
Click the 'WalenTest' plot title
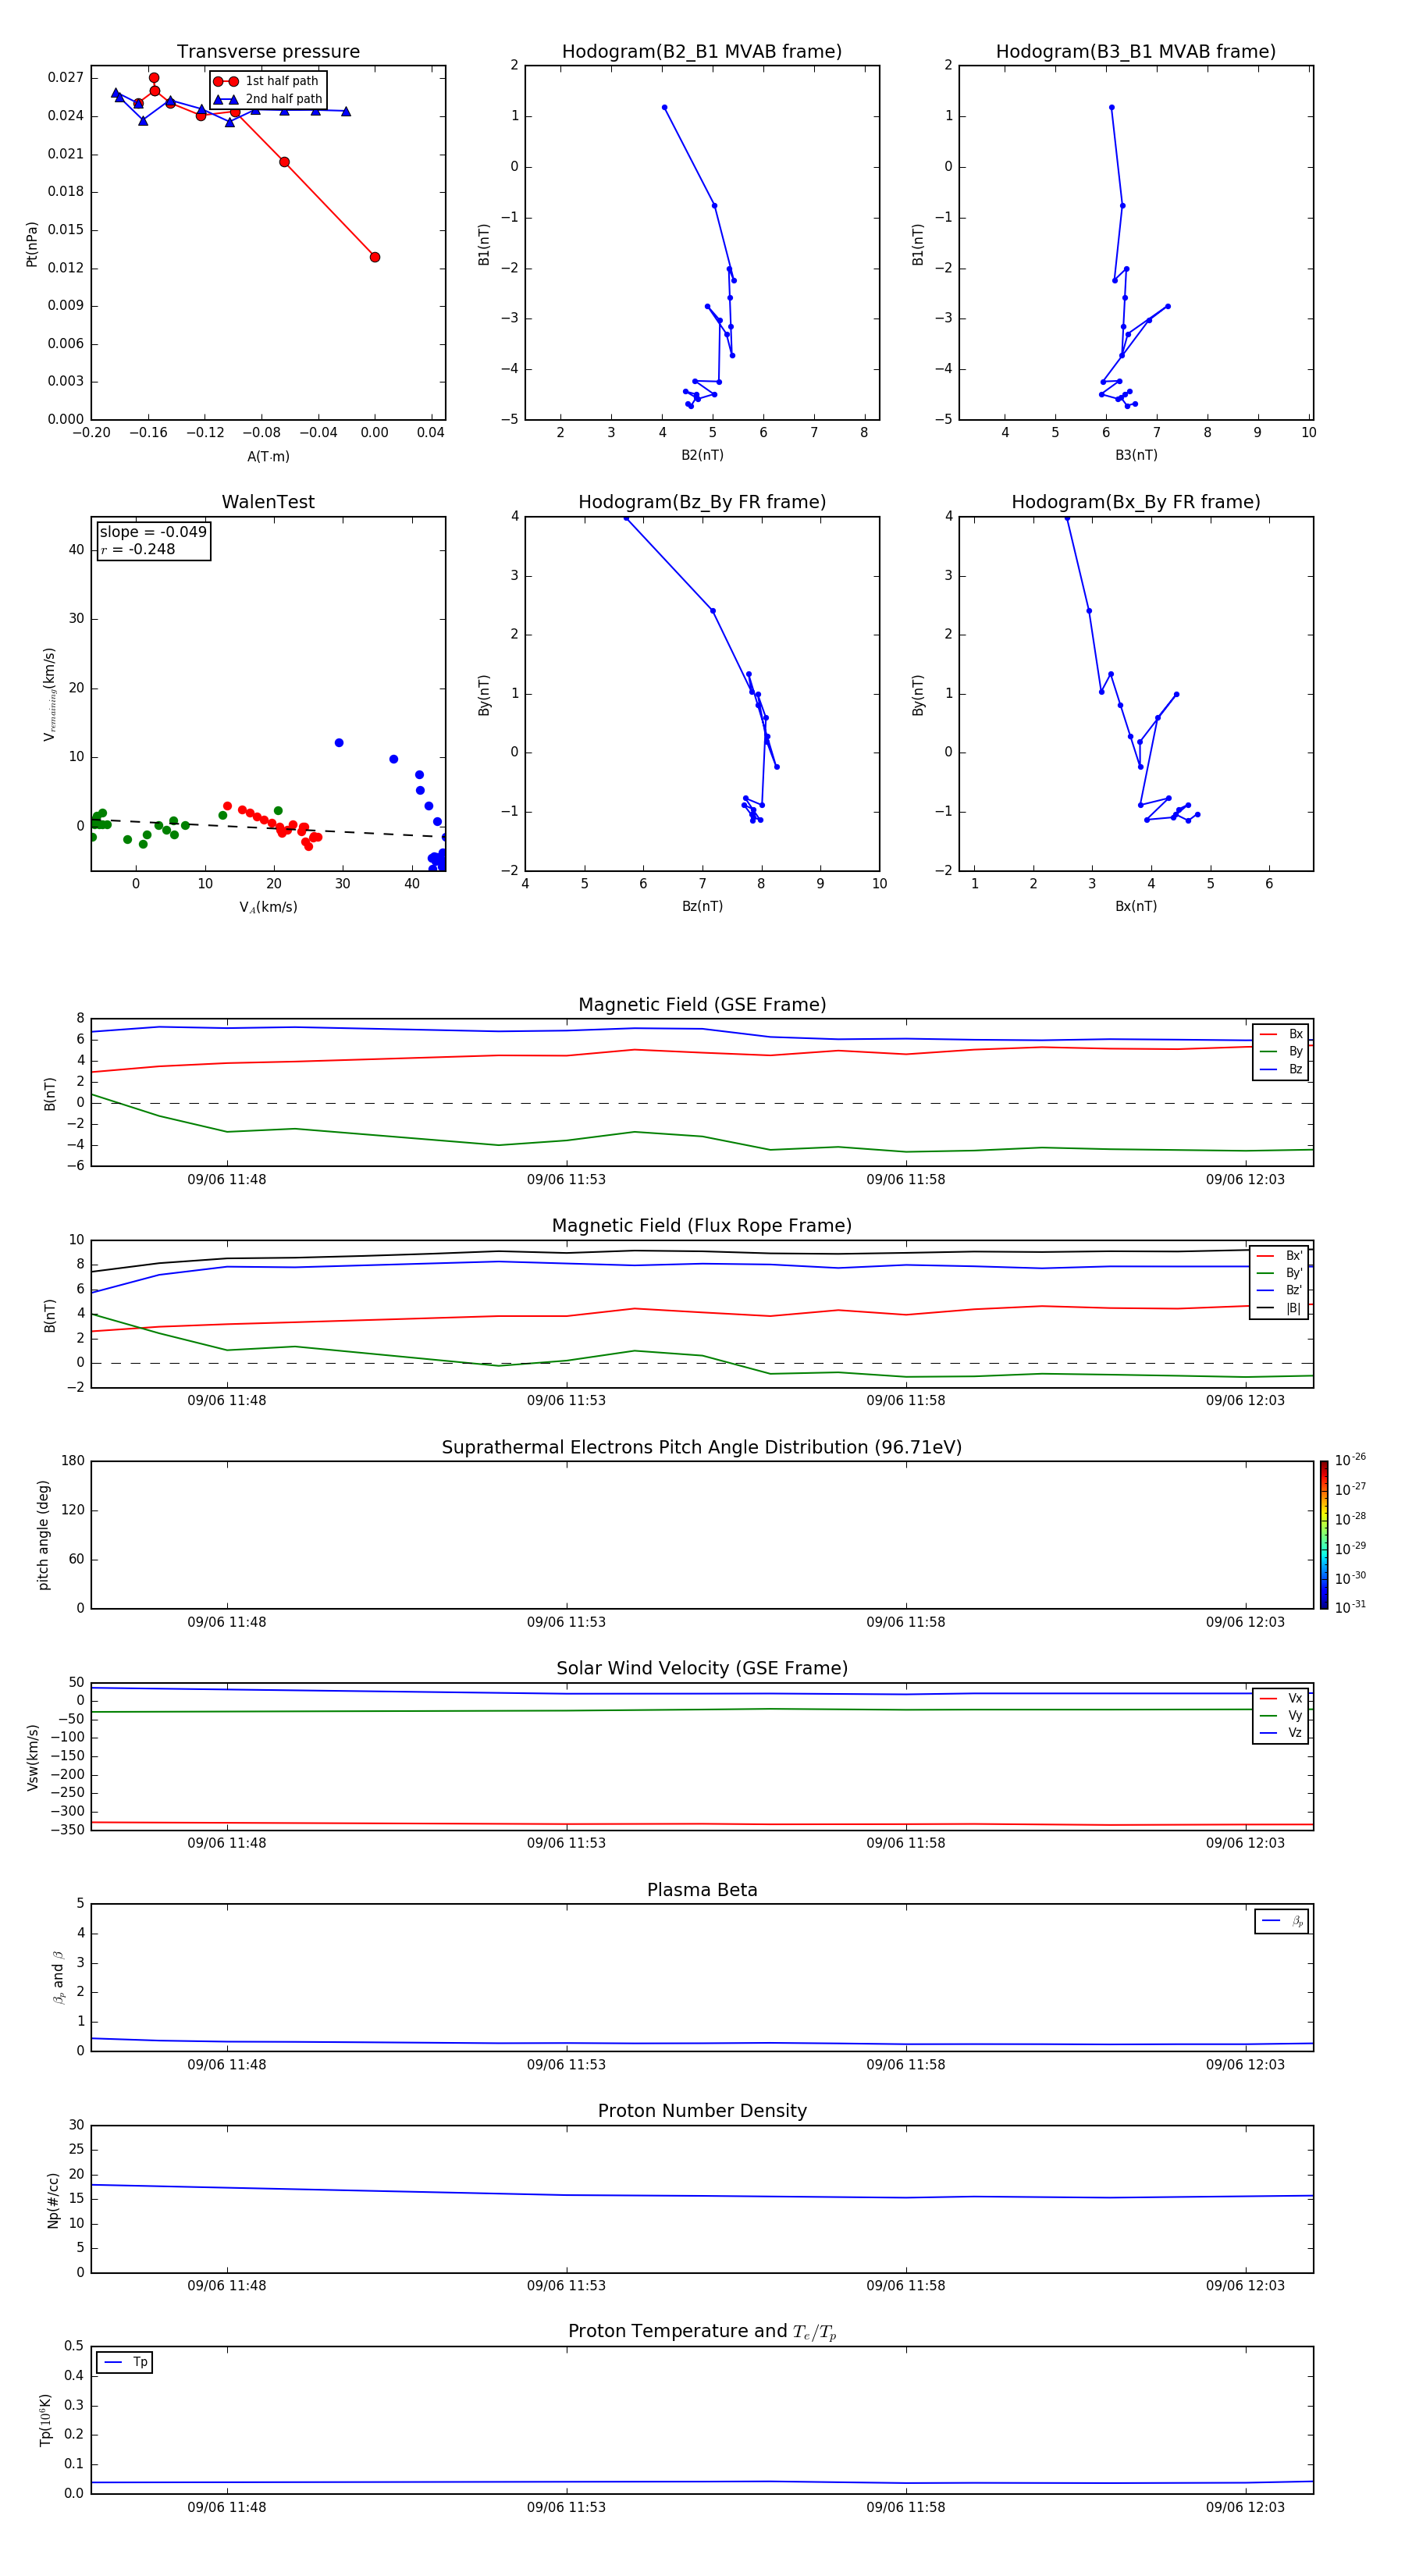pyautogui.click(x=268, y=502)
